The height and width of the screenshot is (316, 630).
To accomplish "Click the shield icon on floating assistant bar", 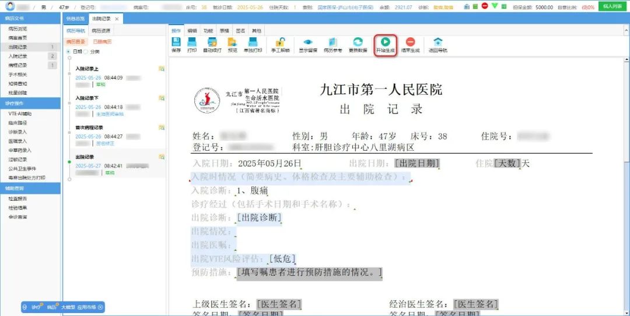I will pyautogui.click(x=25, y=307).
